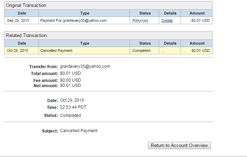
Task: Click the 22:53:44 PDT time value
Action: point(73,107)
